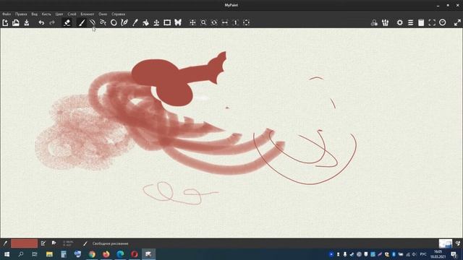Open the color chooser panel icon
463x260 pixels.
(x=374, y=22)
